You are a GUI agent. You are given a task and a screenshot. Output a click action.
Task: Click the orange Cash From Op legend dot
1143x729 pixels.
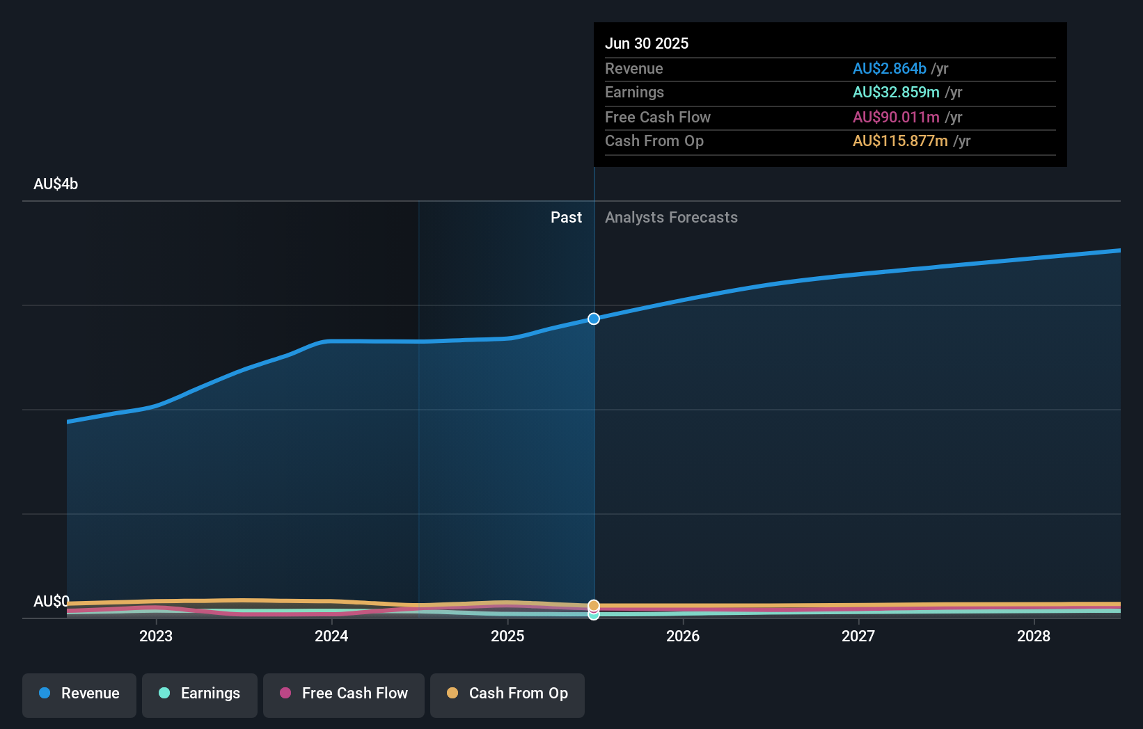click(453, 694)
